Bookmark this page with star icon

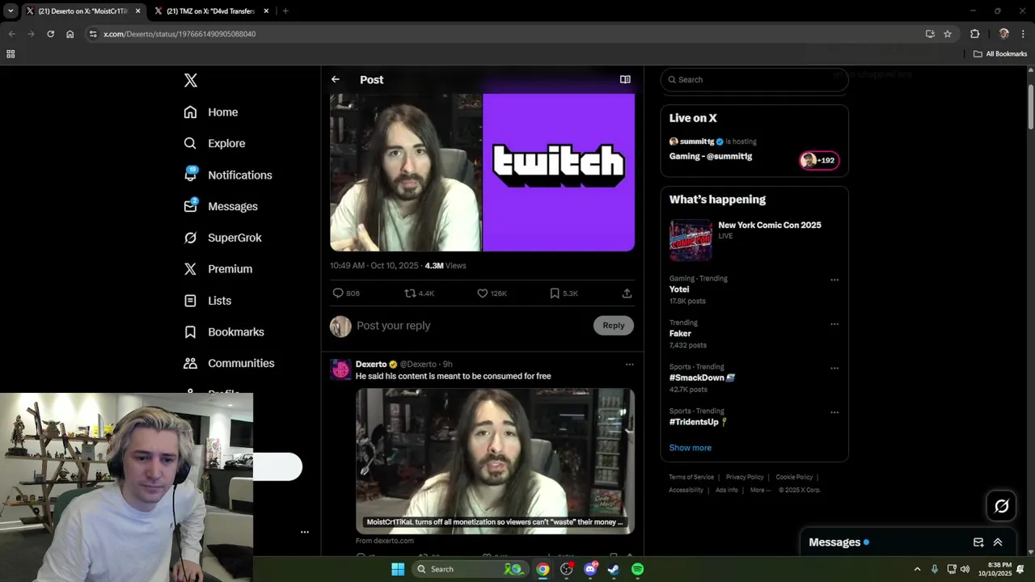point(948,34)
